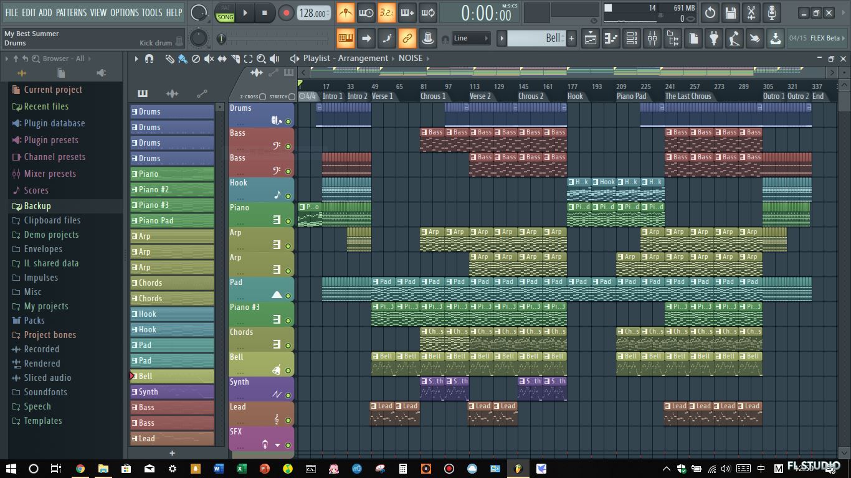Viewport: 851px width, 478px height.
Task: Open the ADD menu
Action: 45,12
